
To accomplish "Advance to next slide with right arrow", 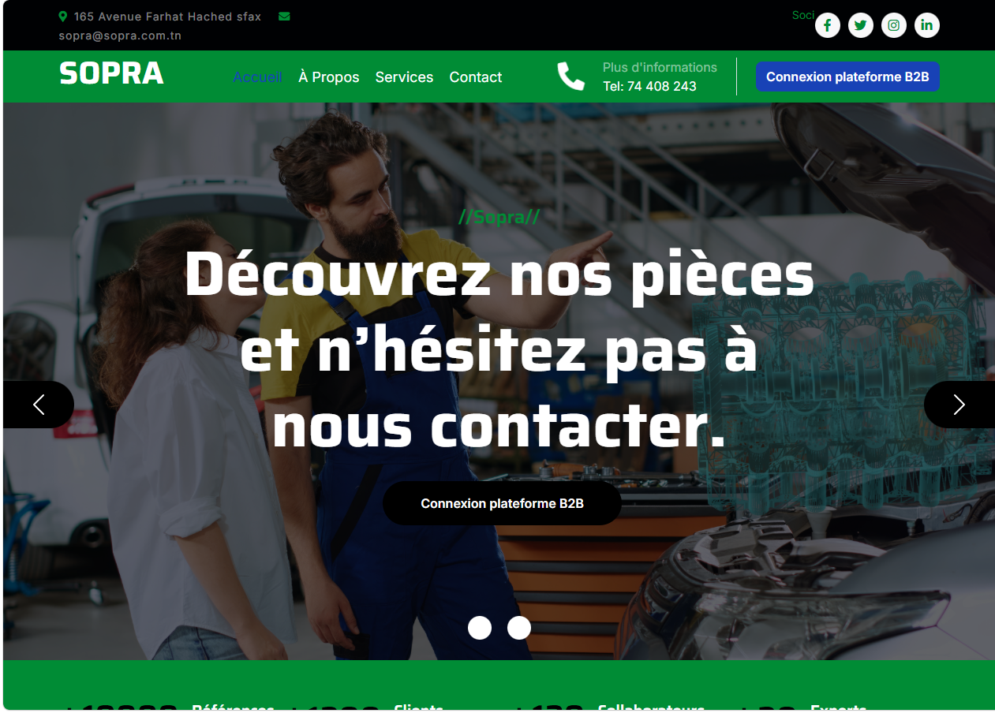I will coord(959,405).
